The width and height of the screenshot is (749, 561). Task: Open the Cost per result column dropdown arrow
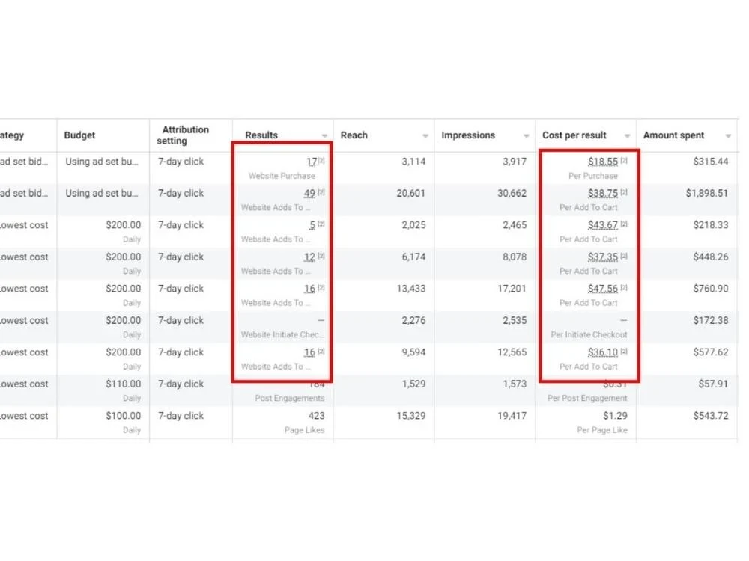[627, 136]
